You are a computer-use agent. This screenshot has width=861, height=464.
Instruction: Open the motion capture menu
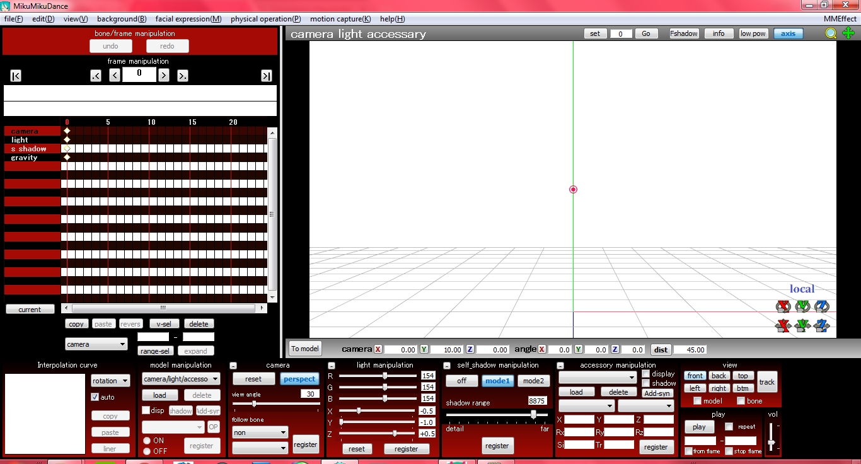(341, 19)
